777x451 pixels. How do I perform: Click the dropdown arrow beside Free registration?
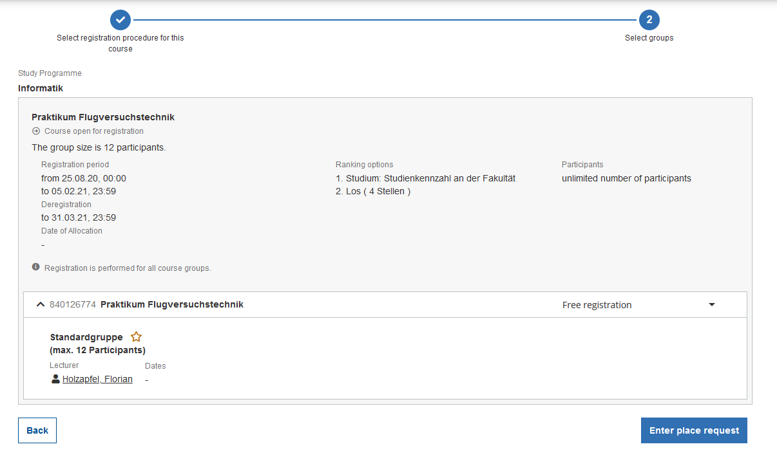(712, 305)
